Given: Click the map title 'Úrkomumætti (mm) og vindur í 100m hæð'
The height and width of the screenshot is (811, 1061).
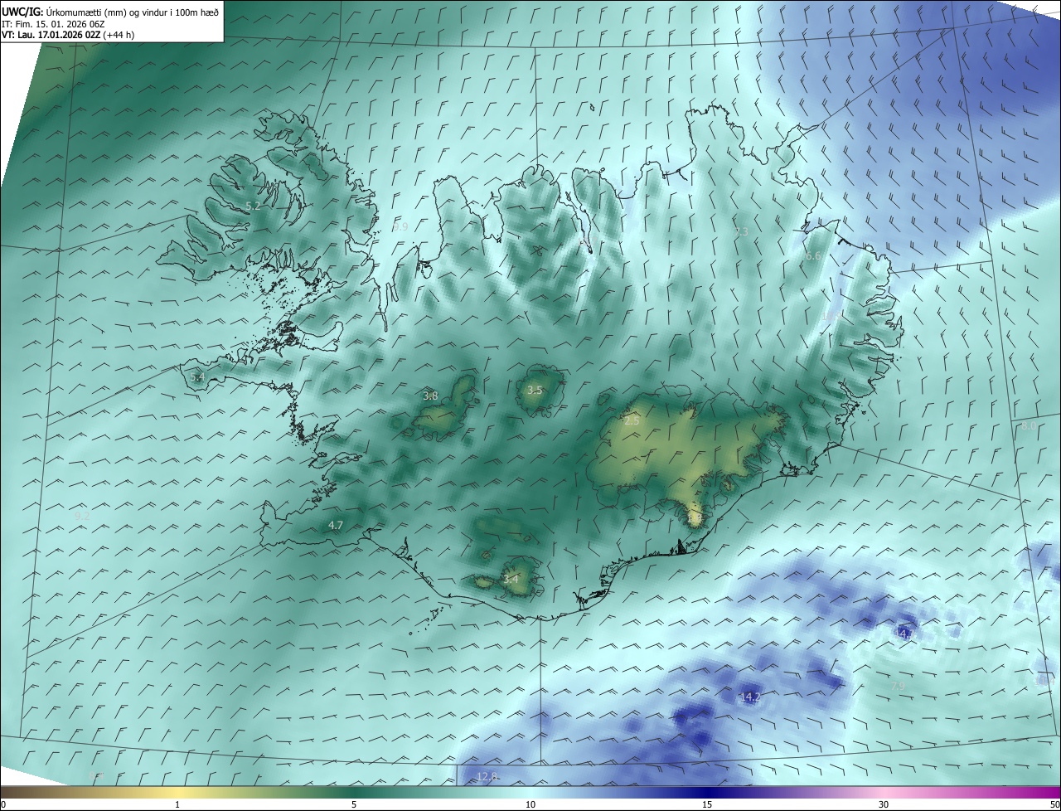Looking at the screenshot, I should click(x=131, y=12).
